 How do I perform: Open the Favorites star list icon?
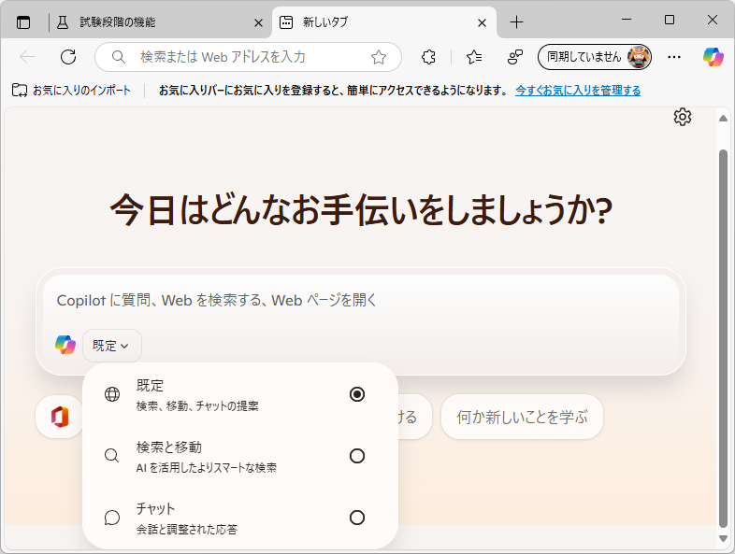pyautogui.click(x=474, y=57)
